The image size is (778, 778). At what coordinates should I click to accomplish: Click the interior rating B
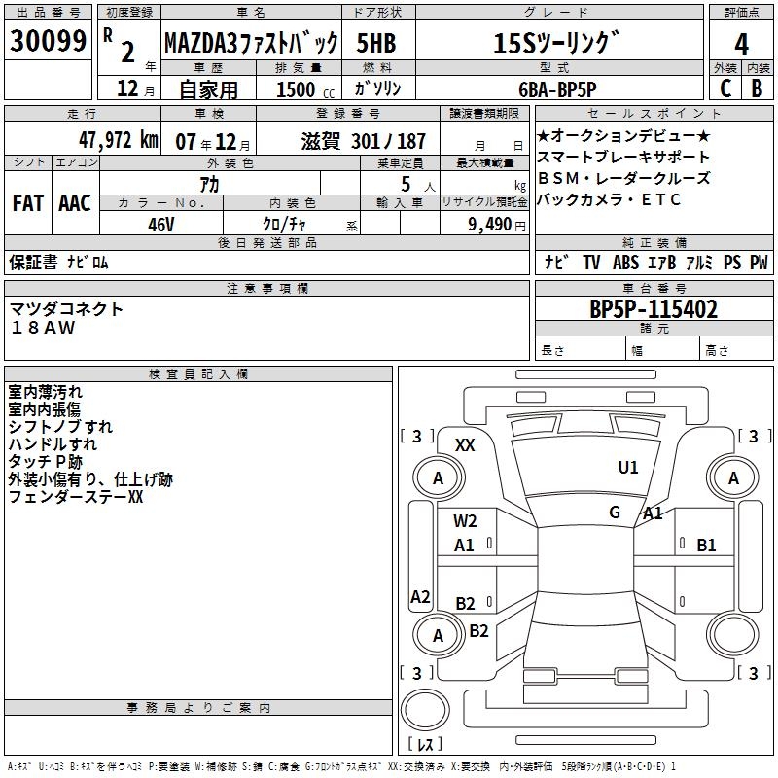click(x=757, y=88)
